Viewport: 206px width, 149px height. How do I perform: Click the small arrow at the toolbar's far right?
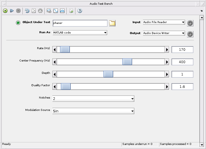202,11
